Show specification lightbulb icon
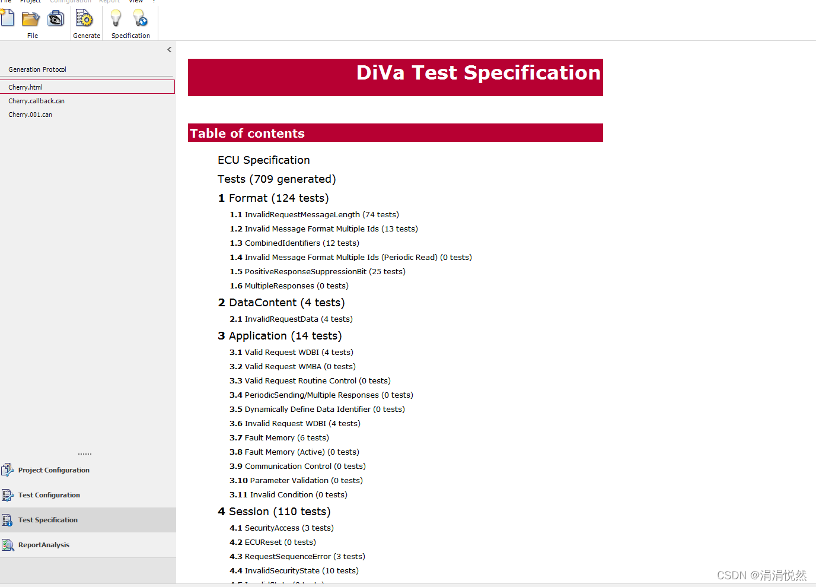Screen dimensions: 816x587 click(116, 18)
